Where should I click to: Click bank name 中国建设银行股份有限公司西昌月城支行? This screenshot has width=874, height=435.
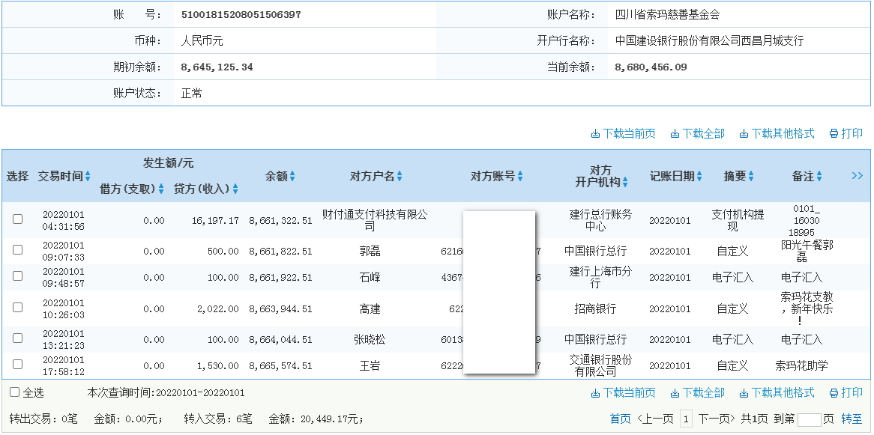(x=710, y=40)
